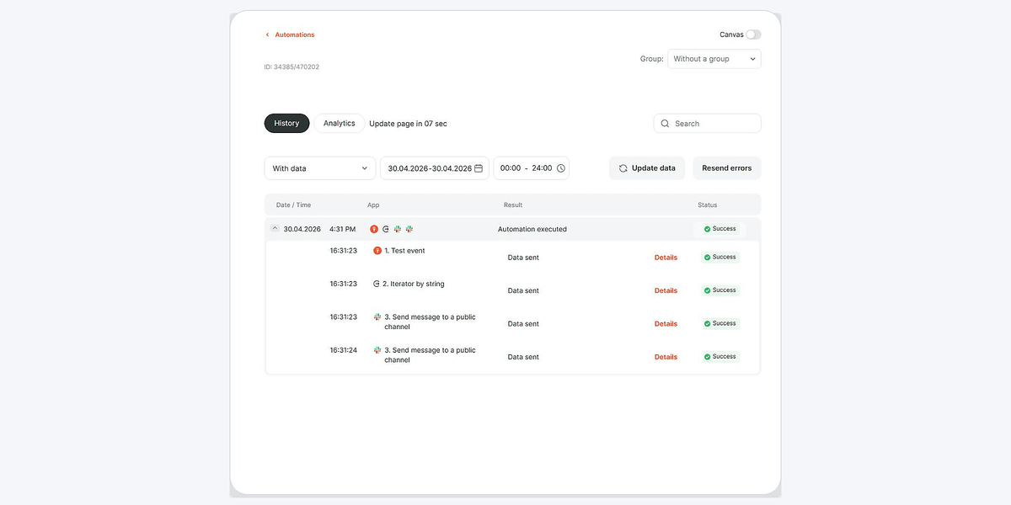1011x505 pixels.
Task: Click the ID: 34385/470202 text
Action: 292,66
